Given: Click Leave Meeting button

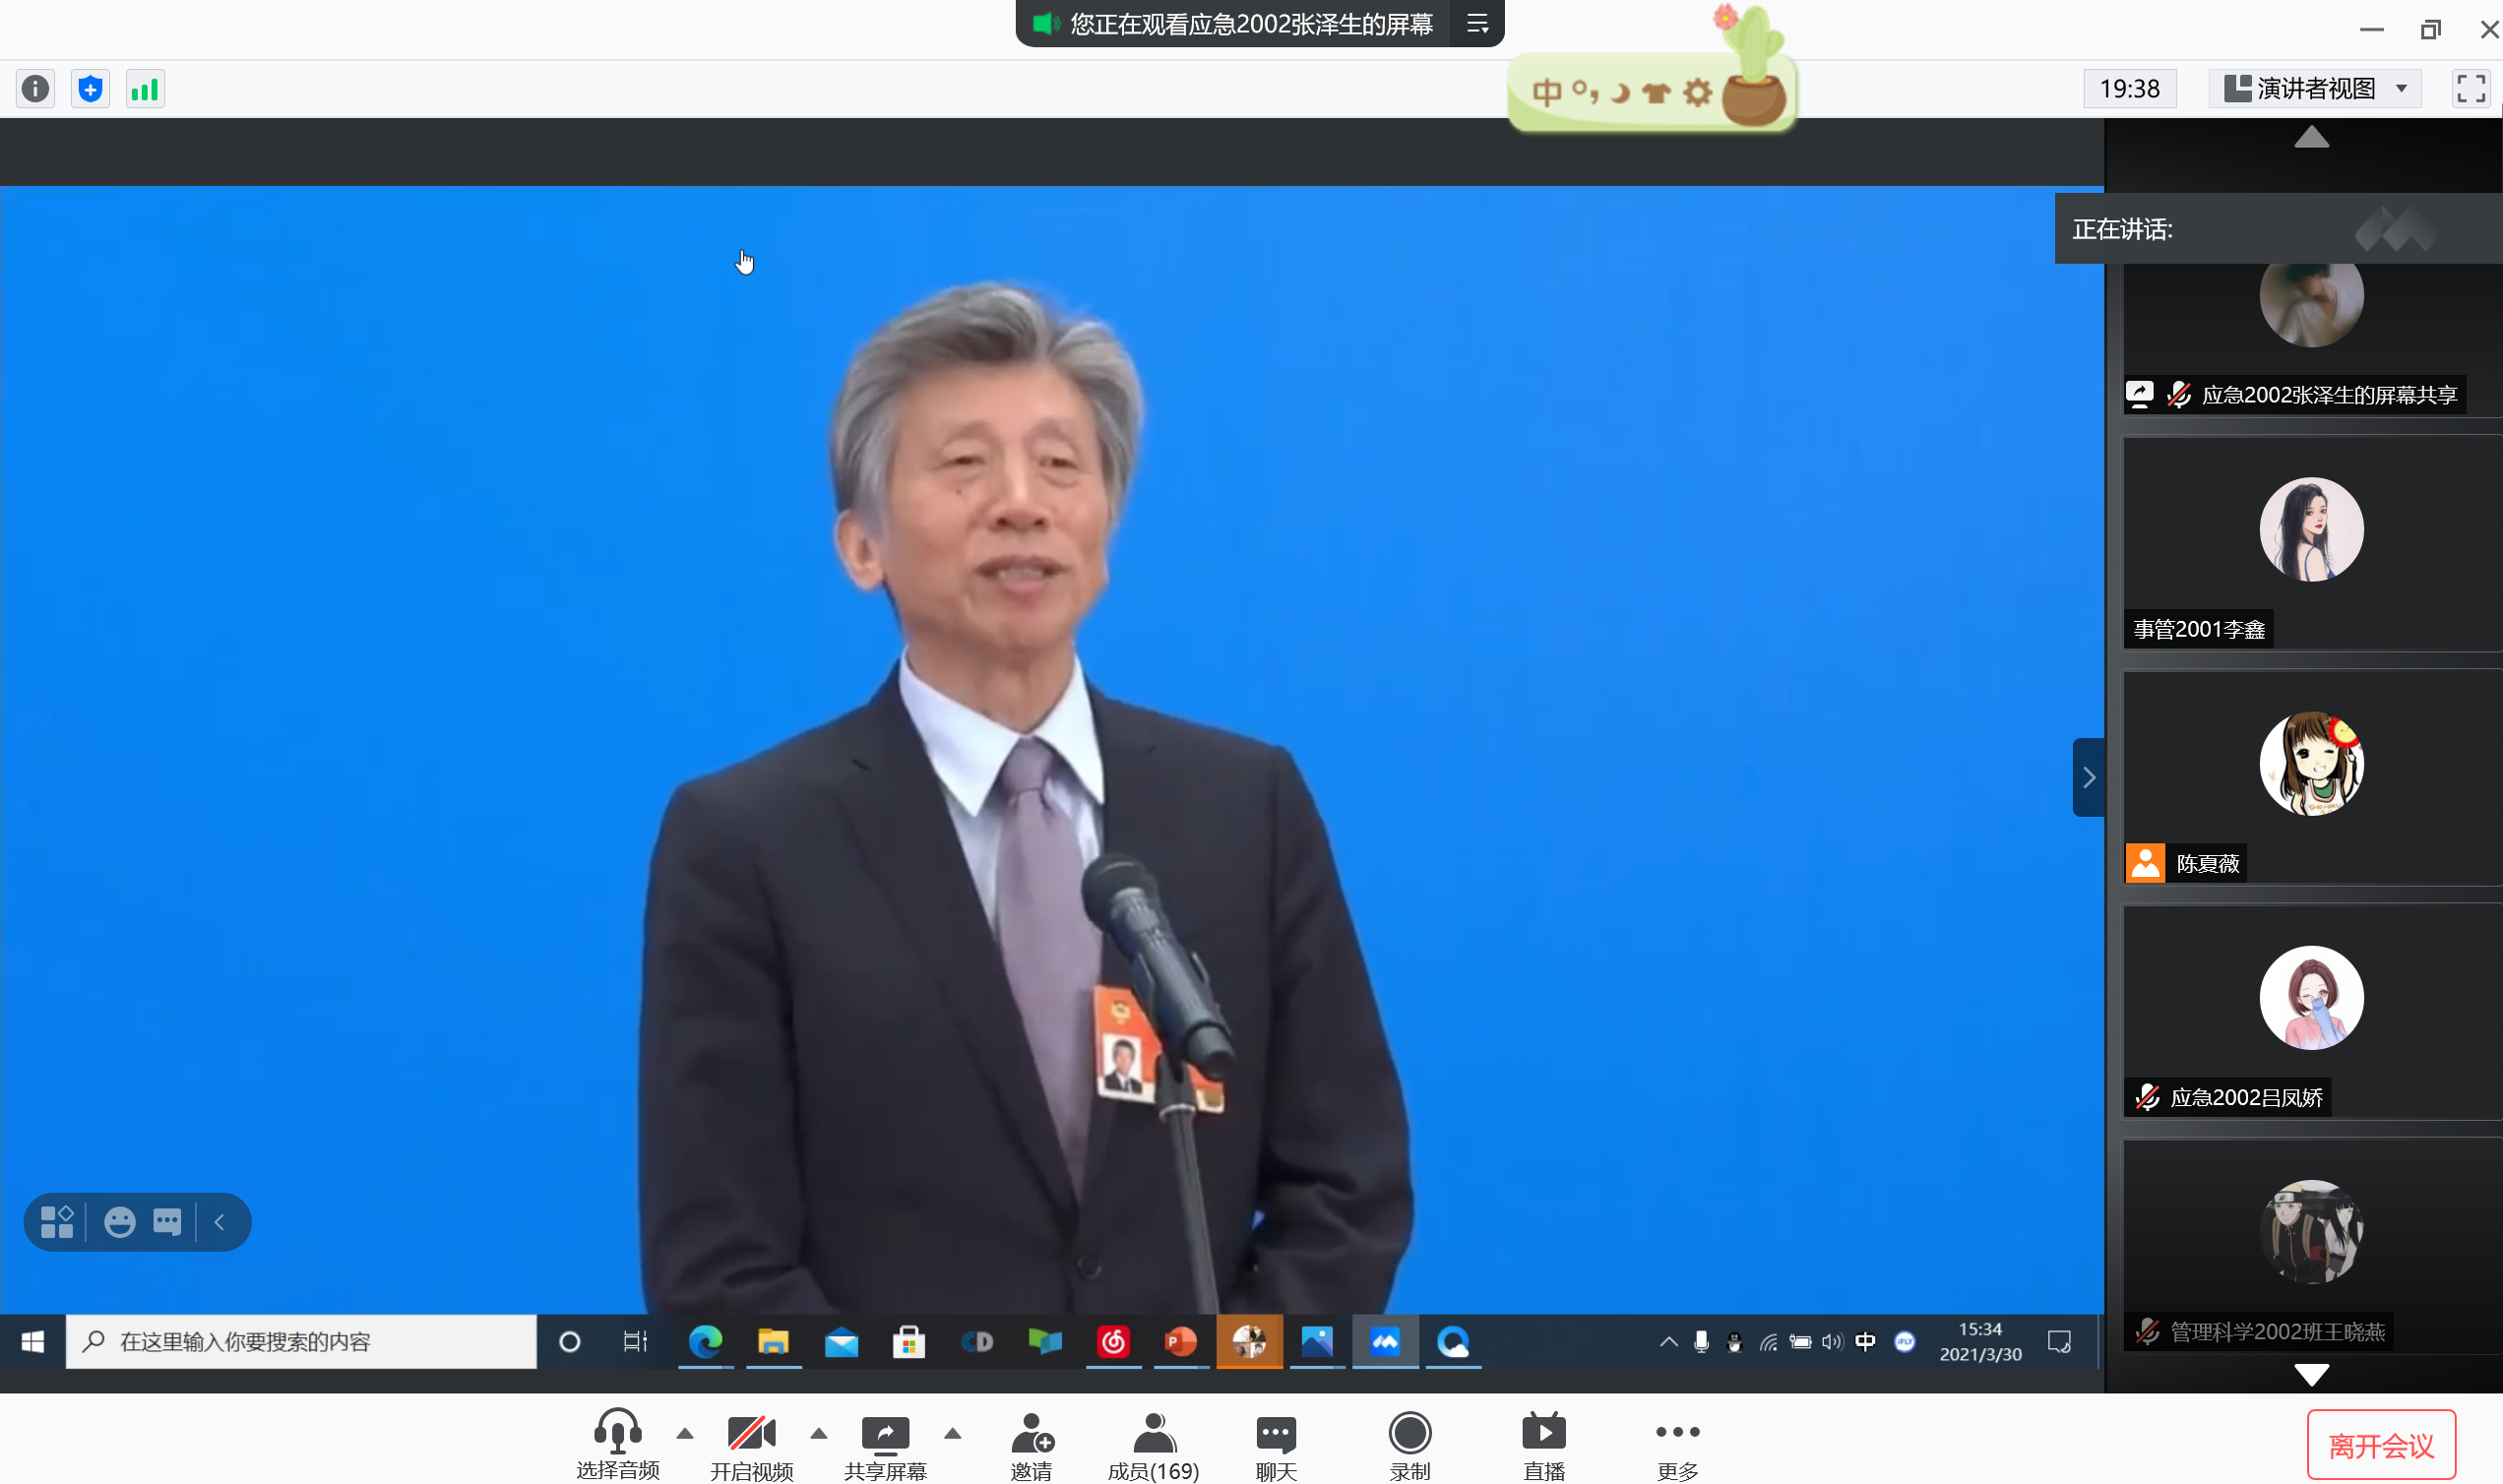Looking at the screenshot, I should click(2380, 1445).
